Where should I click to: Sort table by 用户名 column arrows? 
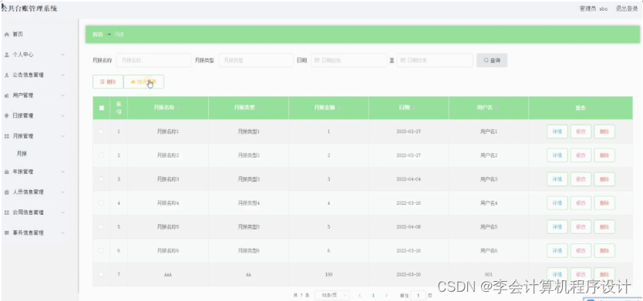click(x=497, y=108)
